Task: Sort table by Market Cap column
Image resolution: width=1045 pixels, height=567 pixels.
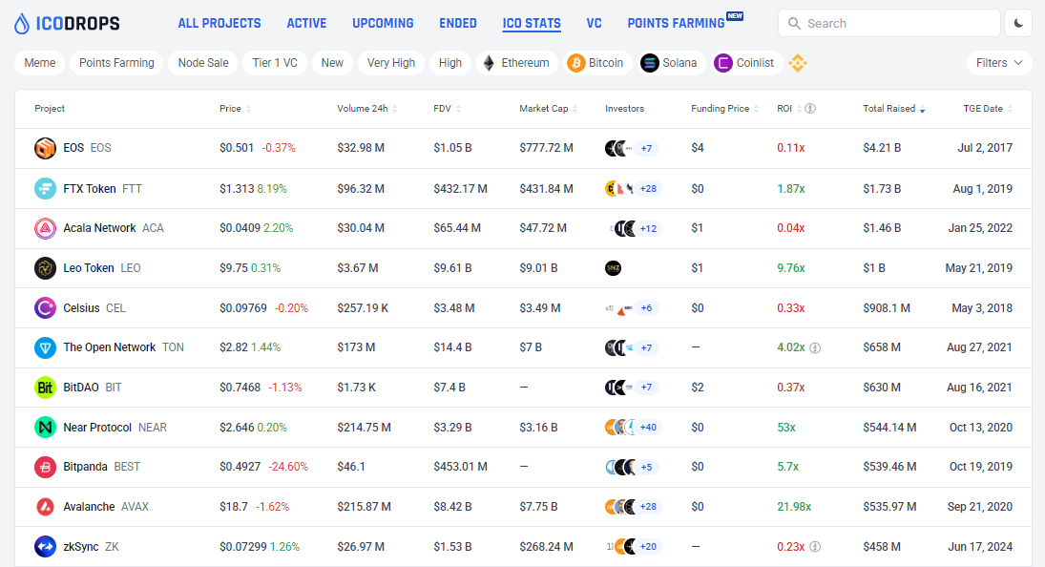Action: 549,109
